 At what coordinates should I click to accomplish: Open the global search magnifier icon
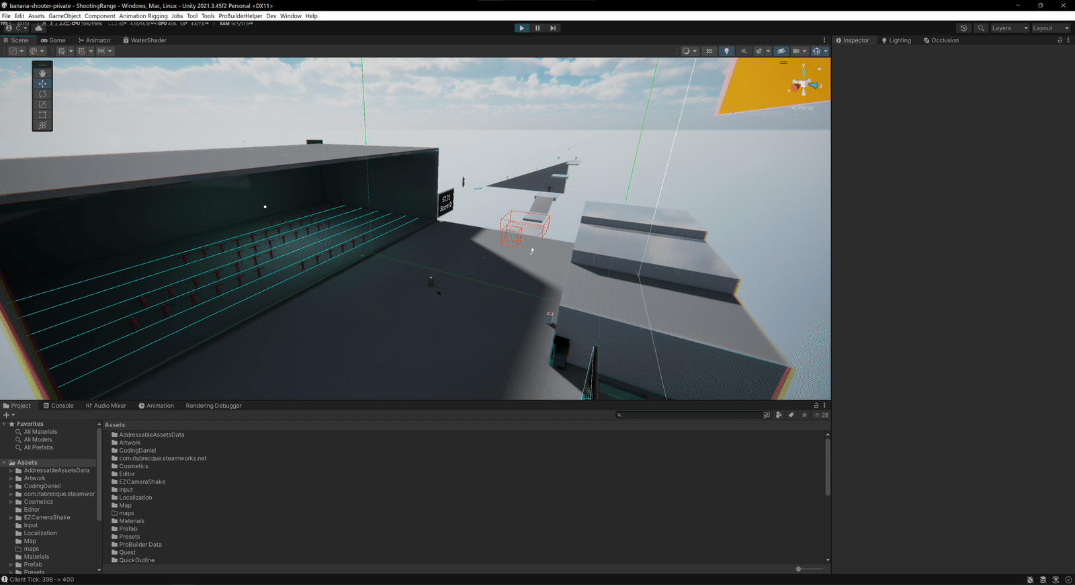981,28
